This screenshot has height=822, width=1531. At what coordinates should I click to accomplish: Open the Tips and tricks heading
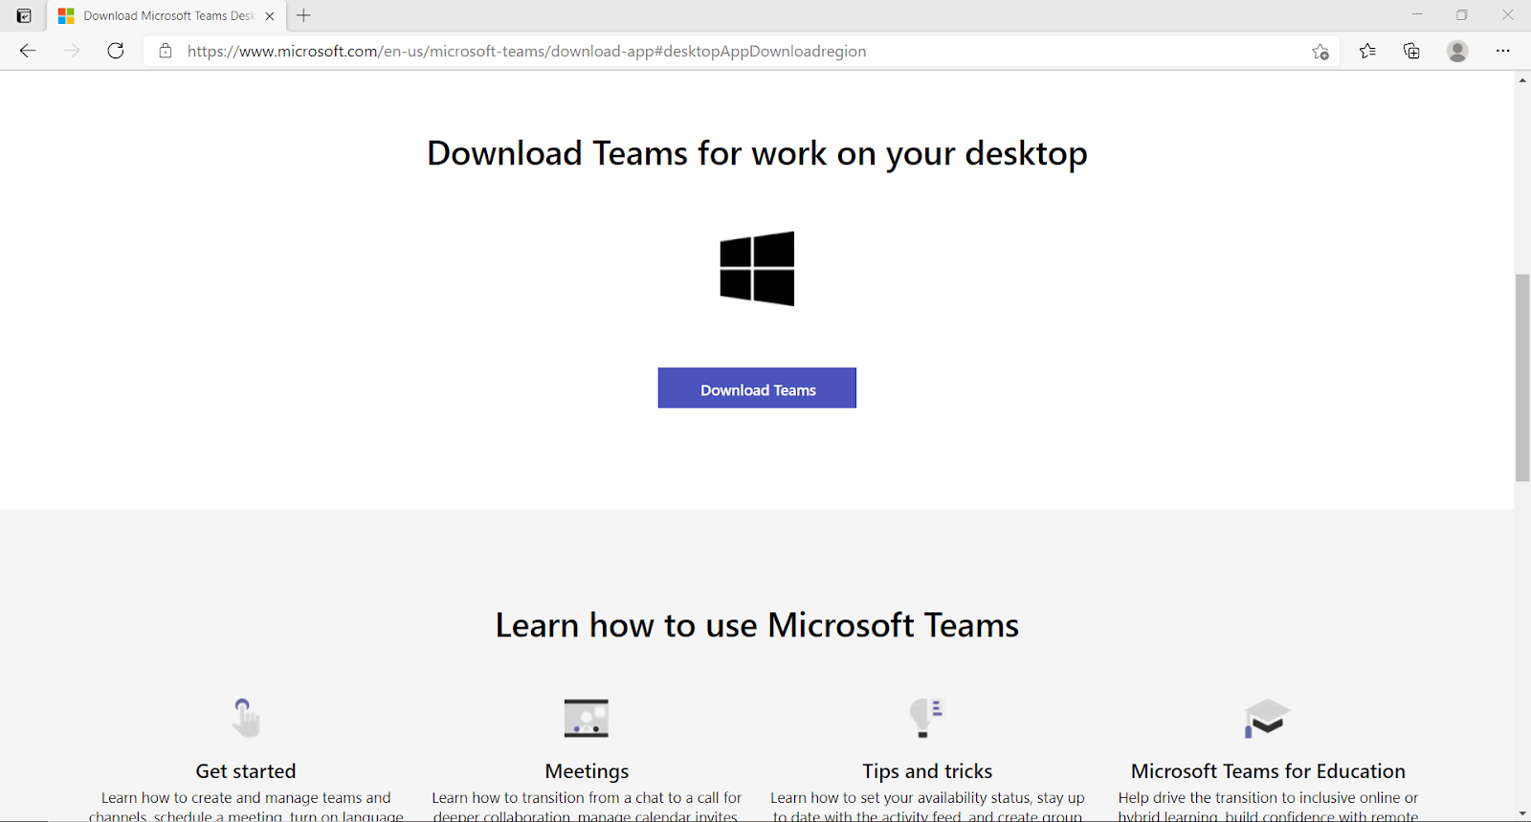pyautogui.click(x=927, y=771)
